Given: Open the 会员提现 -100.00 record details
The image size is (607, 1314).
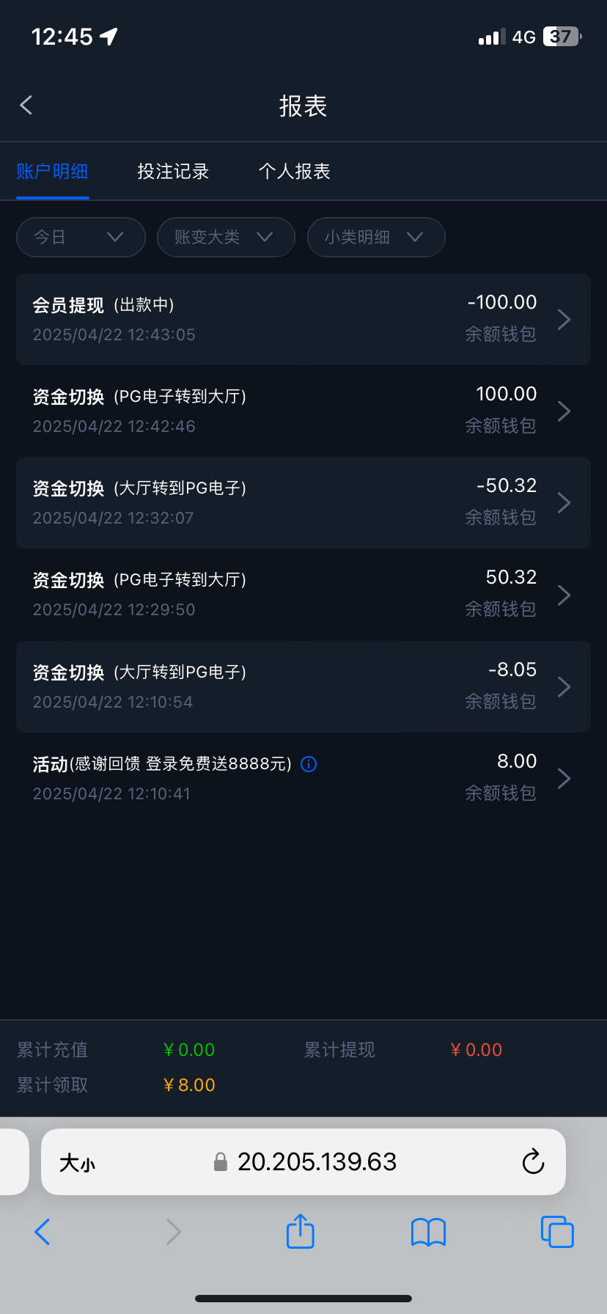Looking at the screenshot, I should (x=303, y=319).
